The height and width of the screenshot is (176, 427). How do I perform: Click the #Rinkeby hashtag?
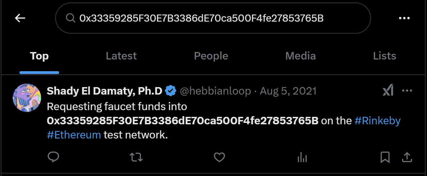(377, 121)
